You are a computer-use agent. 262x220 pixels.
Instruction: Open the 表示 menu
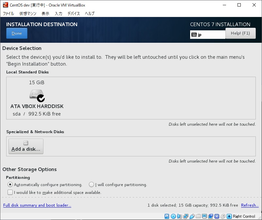(45, 13)
